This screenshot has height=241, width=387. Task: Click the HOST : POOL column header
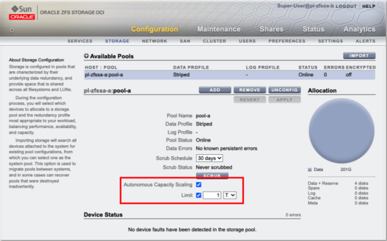tap(101, 67)
